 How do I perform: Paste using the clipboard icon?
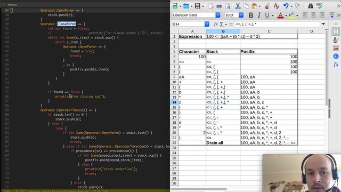click(x=254, y=6)
